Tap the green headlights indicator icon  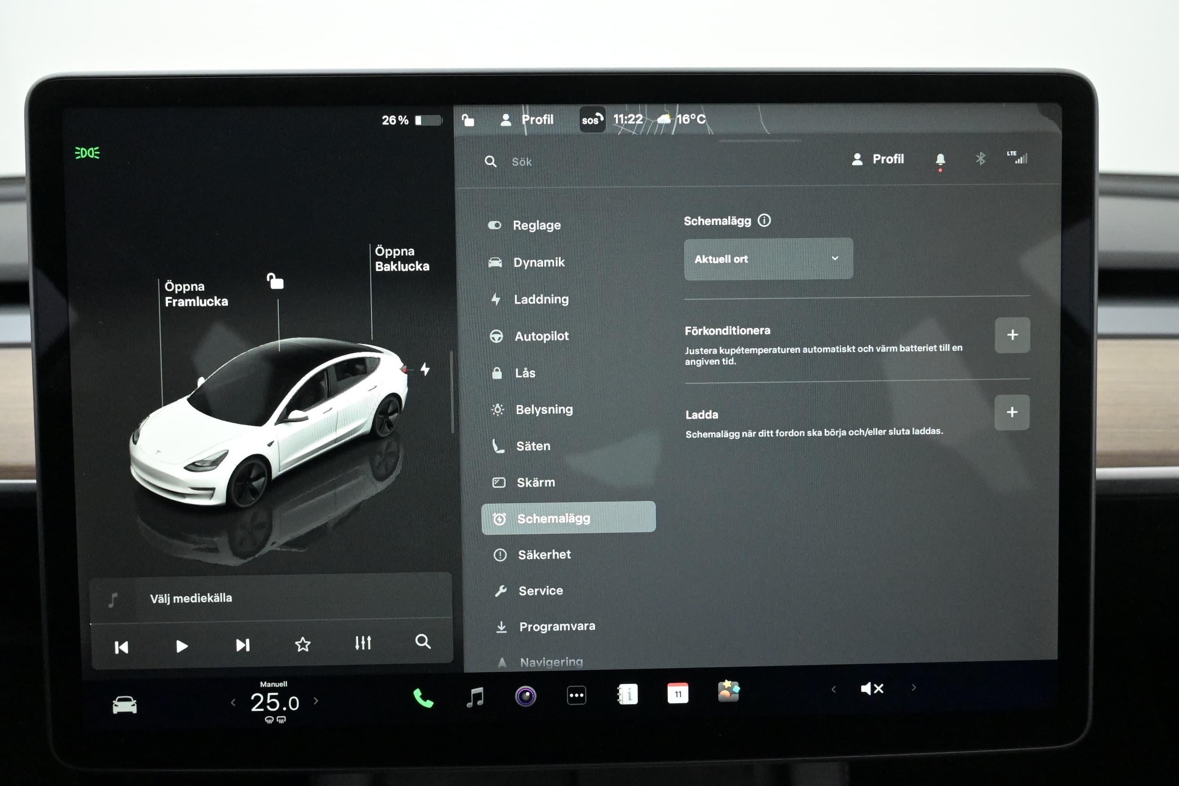(87, 153)
